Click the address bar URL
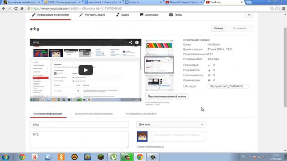287x161 pixels. [77, 8]
